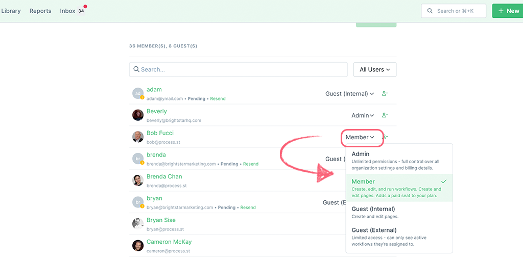Click the remove-user icon beside Beverly

(x=385, y=115)
